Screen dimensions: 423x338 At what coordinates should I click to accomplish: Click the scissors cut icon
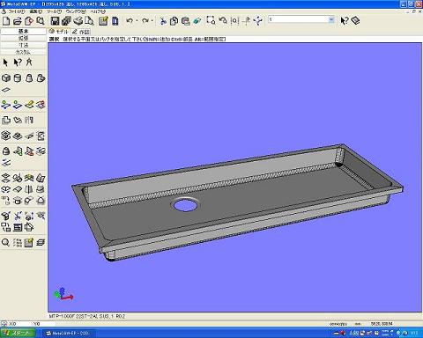pos(163,21)
